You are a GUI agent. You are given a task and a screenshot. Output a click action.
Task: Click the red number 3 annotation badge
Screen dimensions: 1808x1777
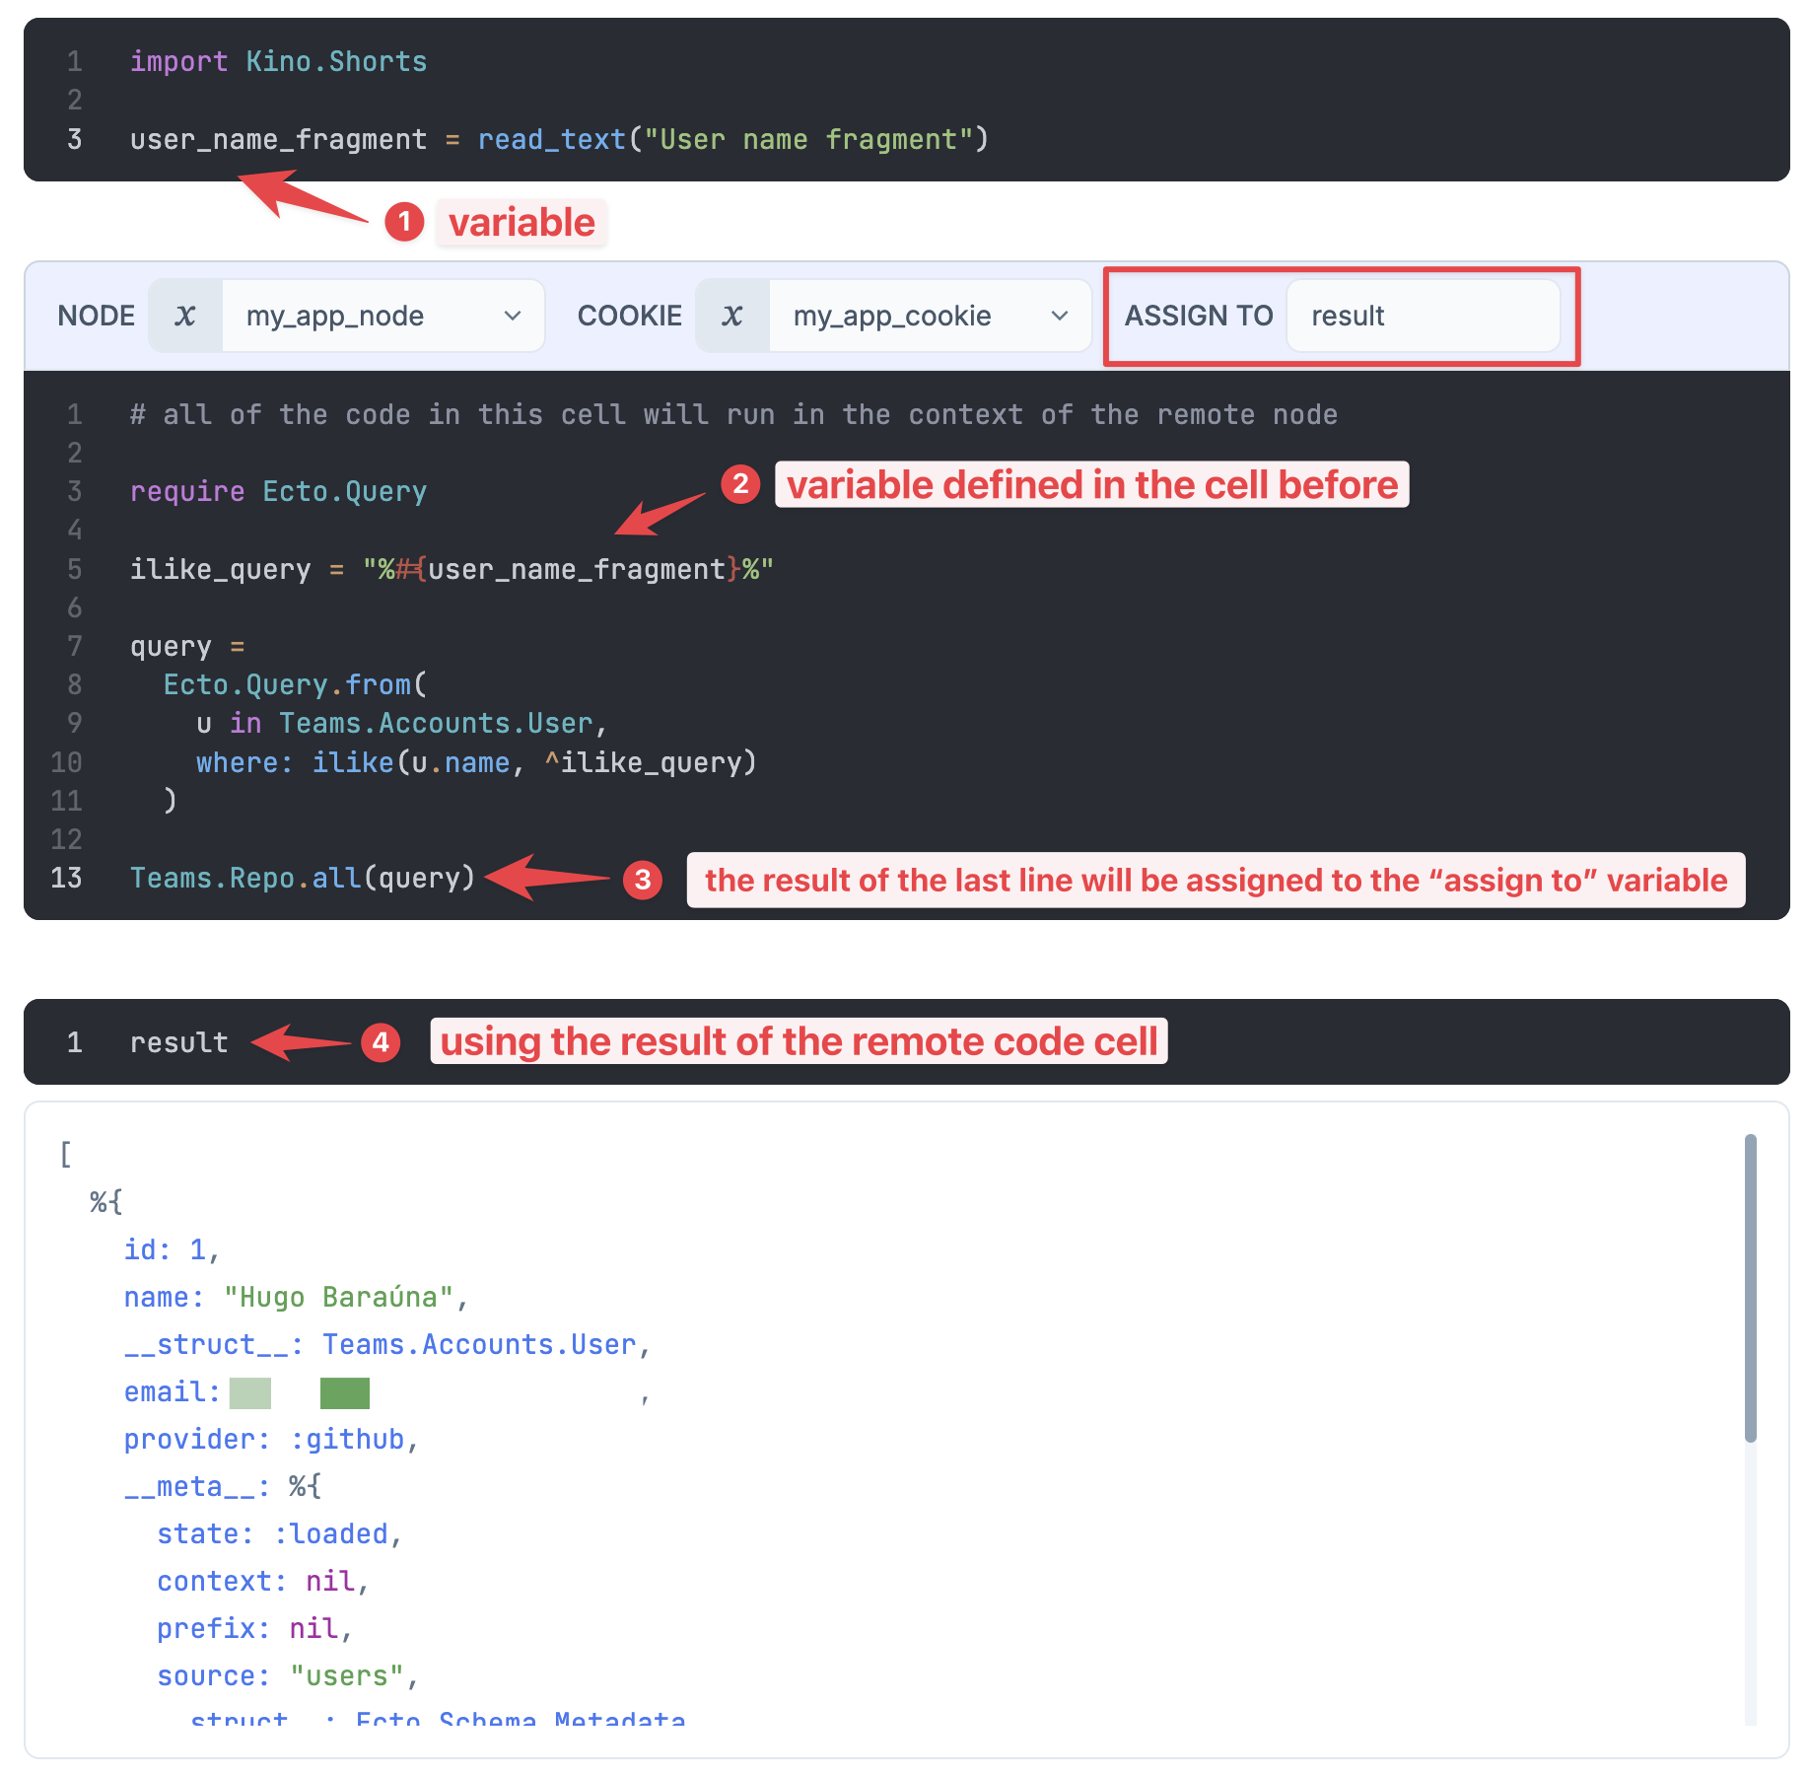tap(643, 880)
